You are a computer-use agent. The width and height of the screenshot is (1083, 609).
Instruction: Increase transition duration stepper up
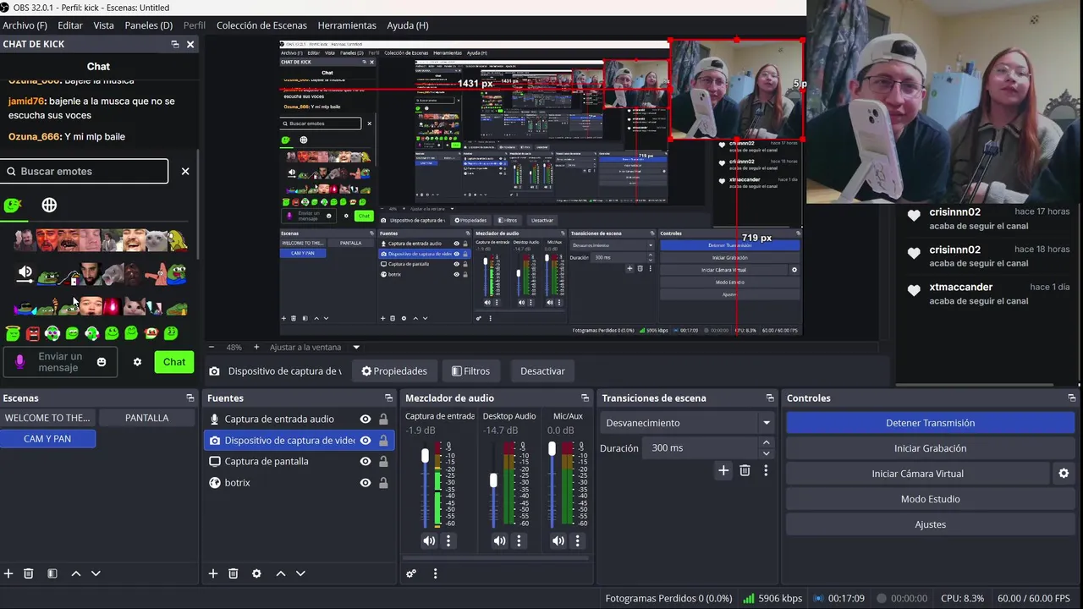[x=767, y=442]
